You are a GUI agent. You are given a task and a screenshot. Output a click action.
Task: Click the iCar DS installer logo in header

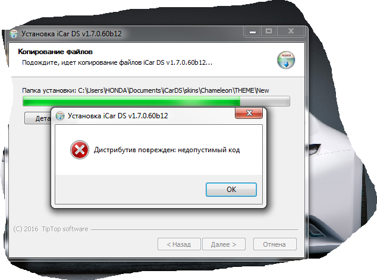point(286,60)
